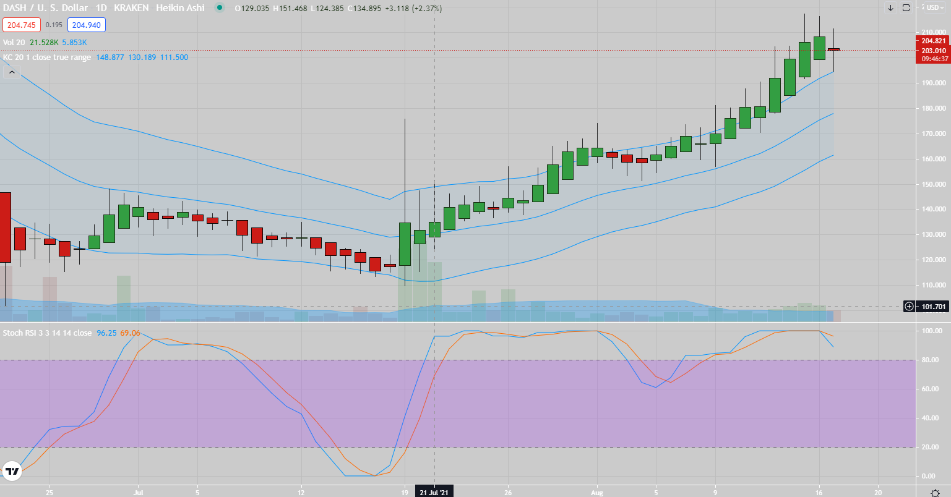This screenshot has height=497, width=951.
Task: Select the Vol 20 indicator legend
Action: click(14, 42)
